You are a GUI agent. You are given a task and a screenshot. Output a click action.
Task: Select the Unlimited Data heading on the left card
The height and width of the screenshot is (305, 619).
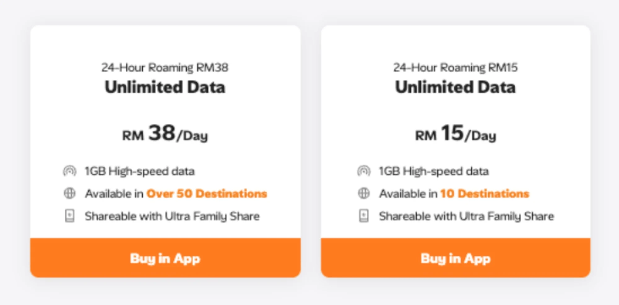165,88
